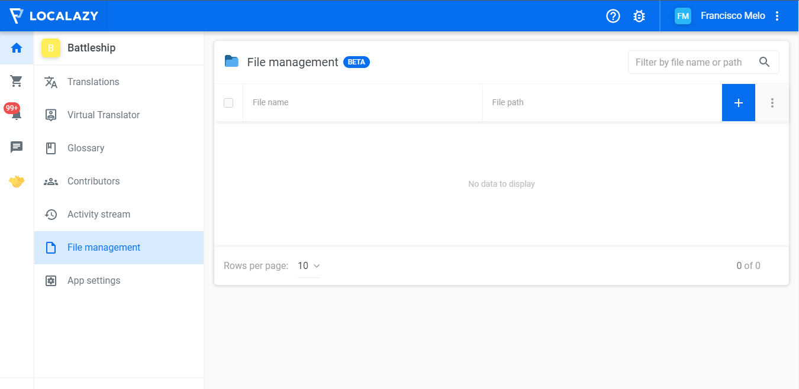
Task: Focus the filter by file name field
Action: click(690, 62)
